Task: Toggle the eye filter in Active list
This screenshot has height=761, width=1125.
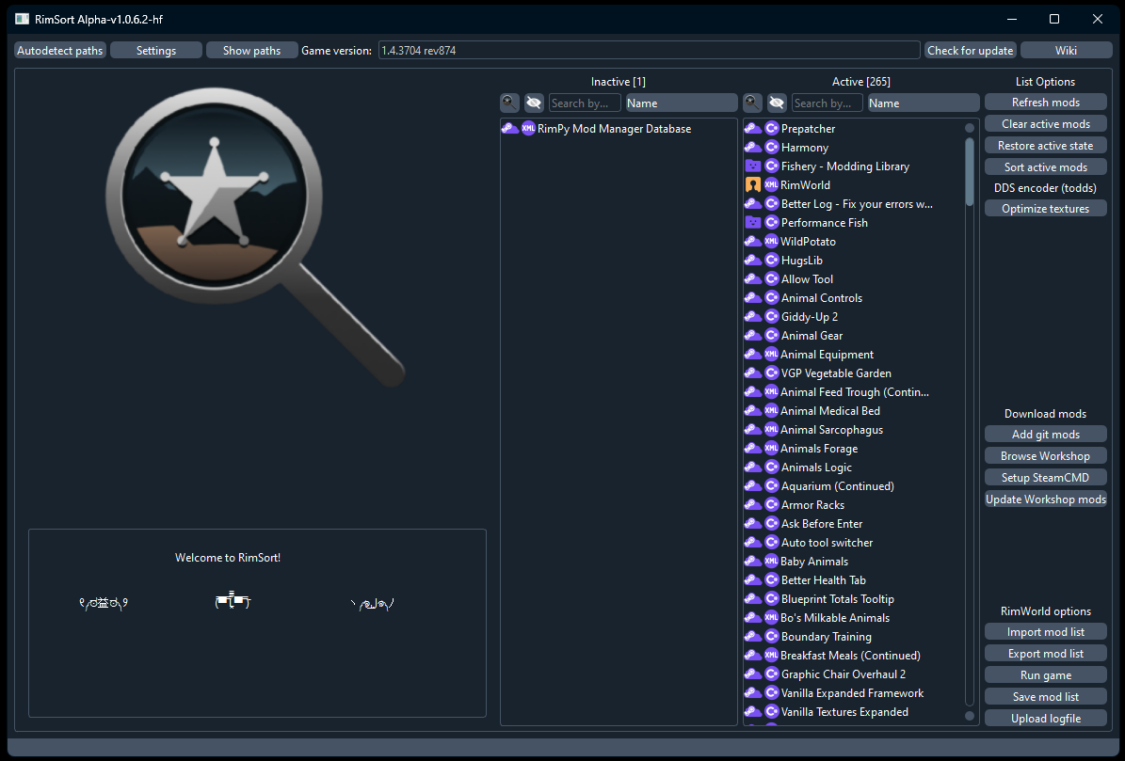Action: (777, 103)
